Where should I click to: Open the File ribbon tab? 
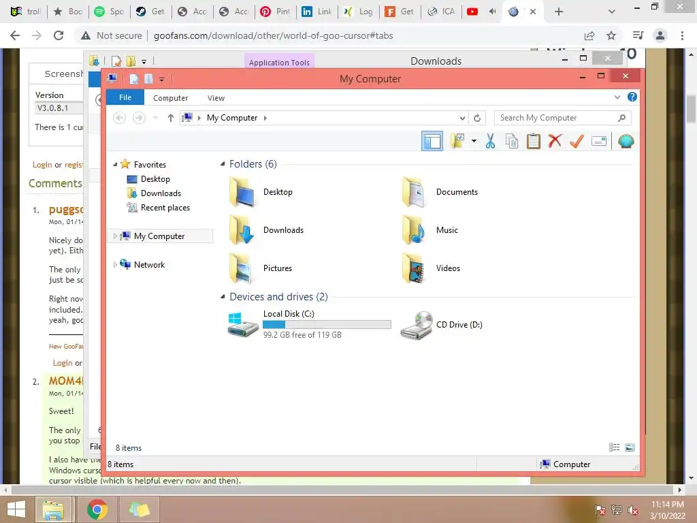[125, 97]
